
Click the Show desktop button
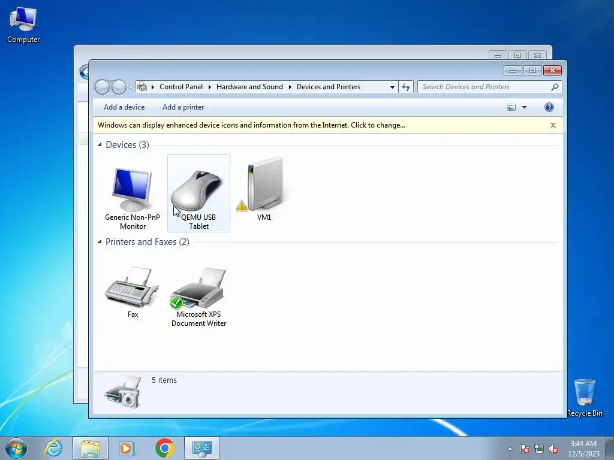(610, 448)
